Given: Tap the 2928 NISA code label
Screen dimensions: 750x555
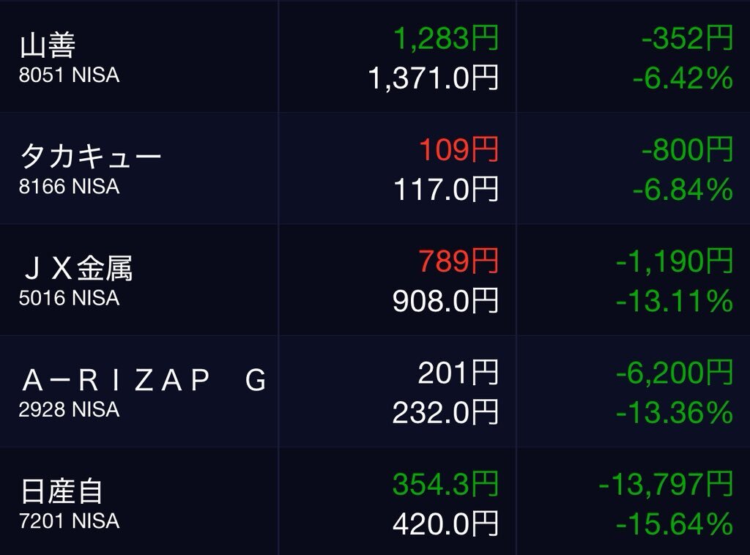Looking at the screenshot, I should [x=70, y=409].
